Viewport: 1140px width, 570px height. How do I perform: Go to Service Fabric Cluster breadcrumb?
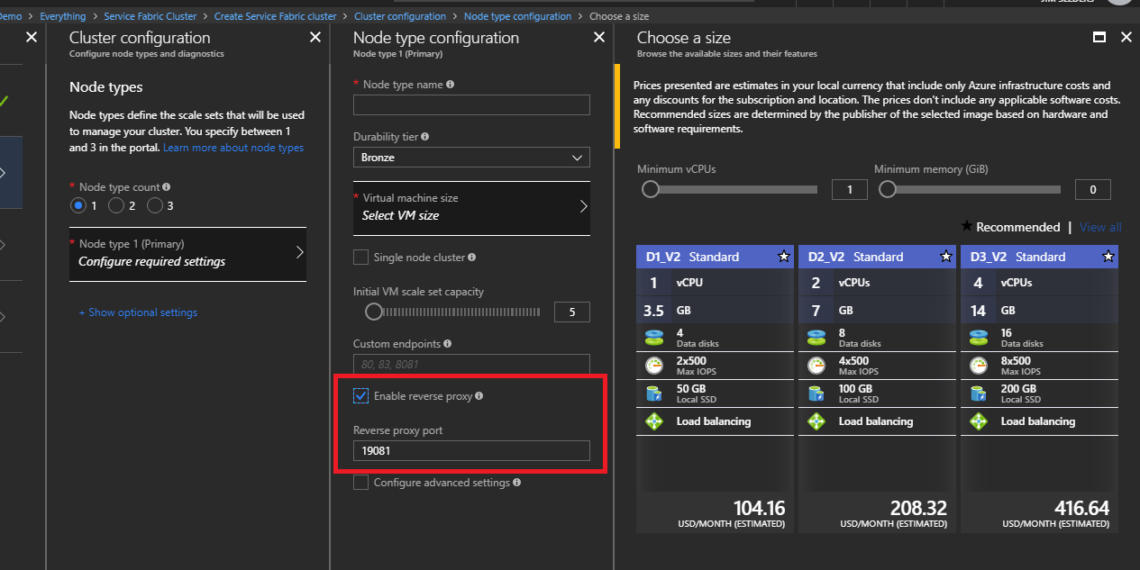click(150, 16)
